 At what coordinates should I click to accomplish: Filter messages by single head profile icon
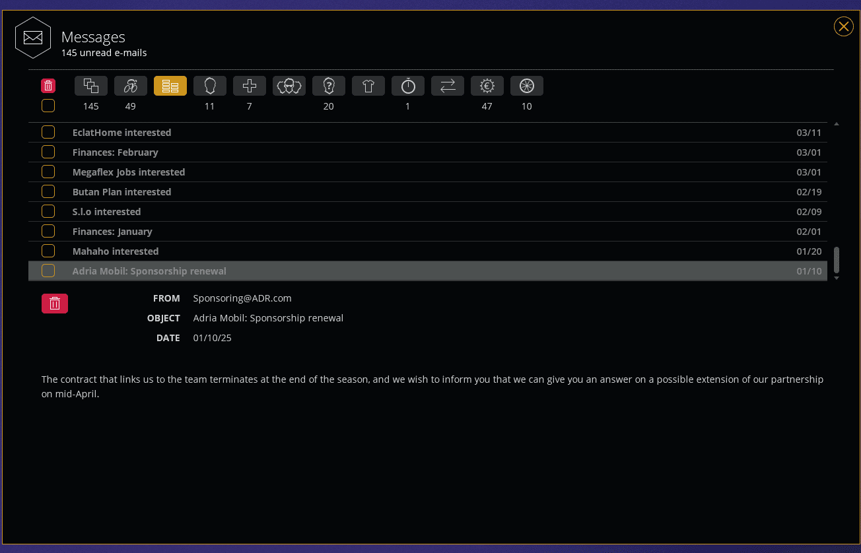tap(210, 86)
